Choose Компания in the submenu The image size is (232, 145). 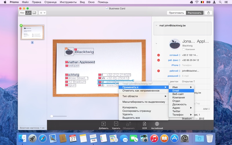click(x=181, y=97)
